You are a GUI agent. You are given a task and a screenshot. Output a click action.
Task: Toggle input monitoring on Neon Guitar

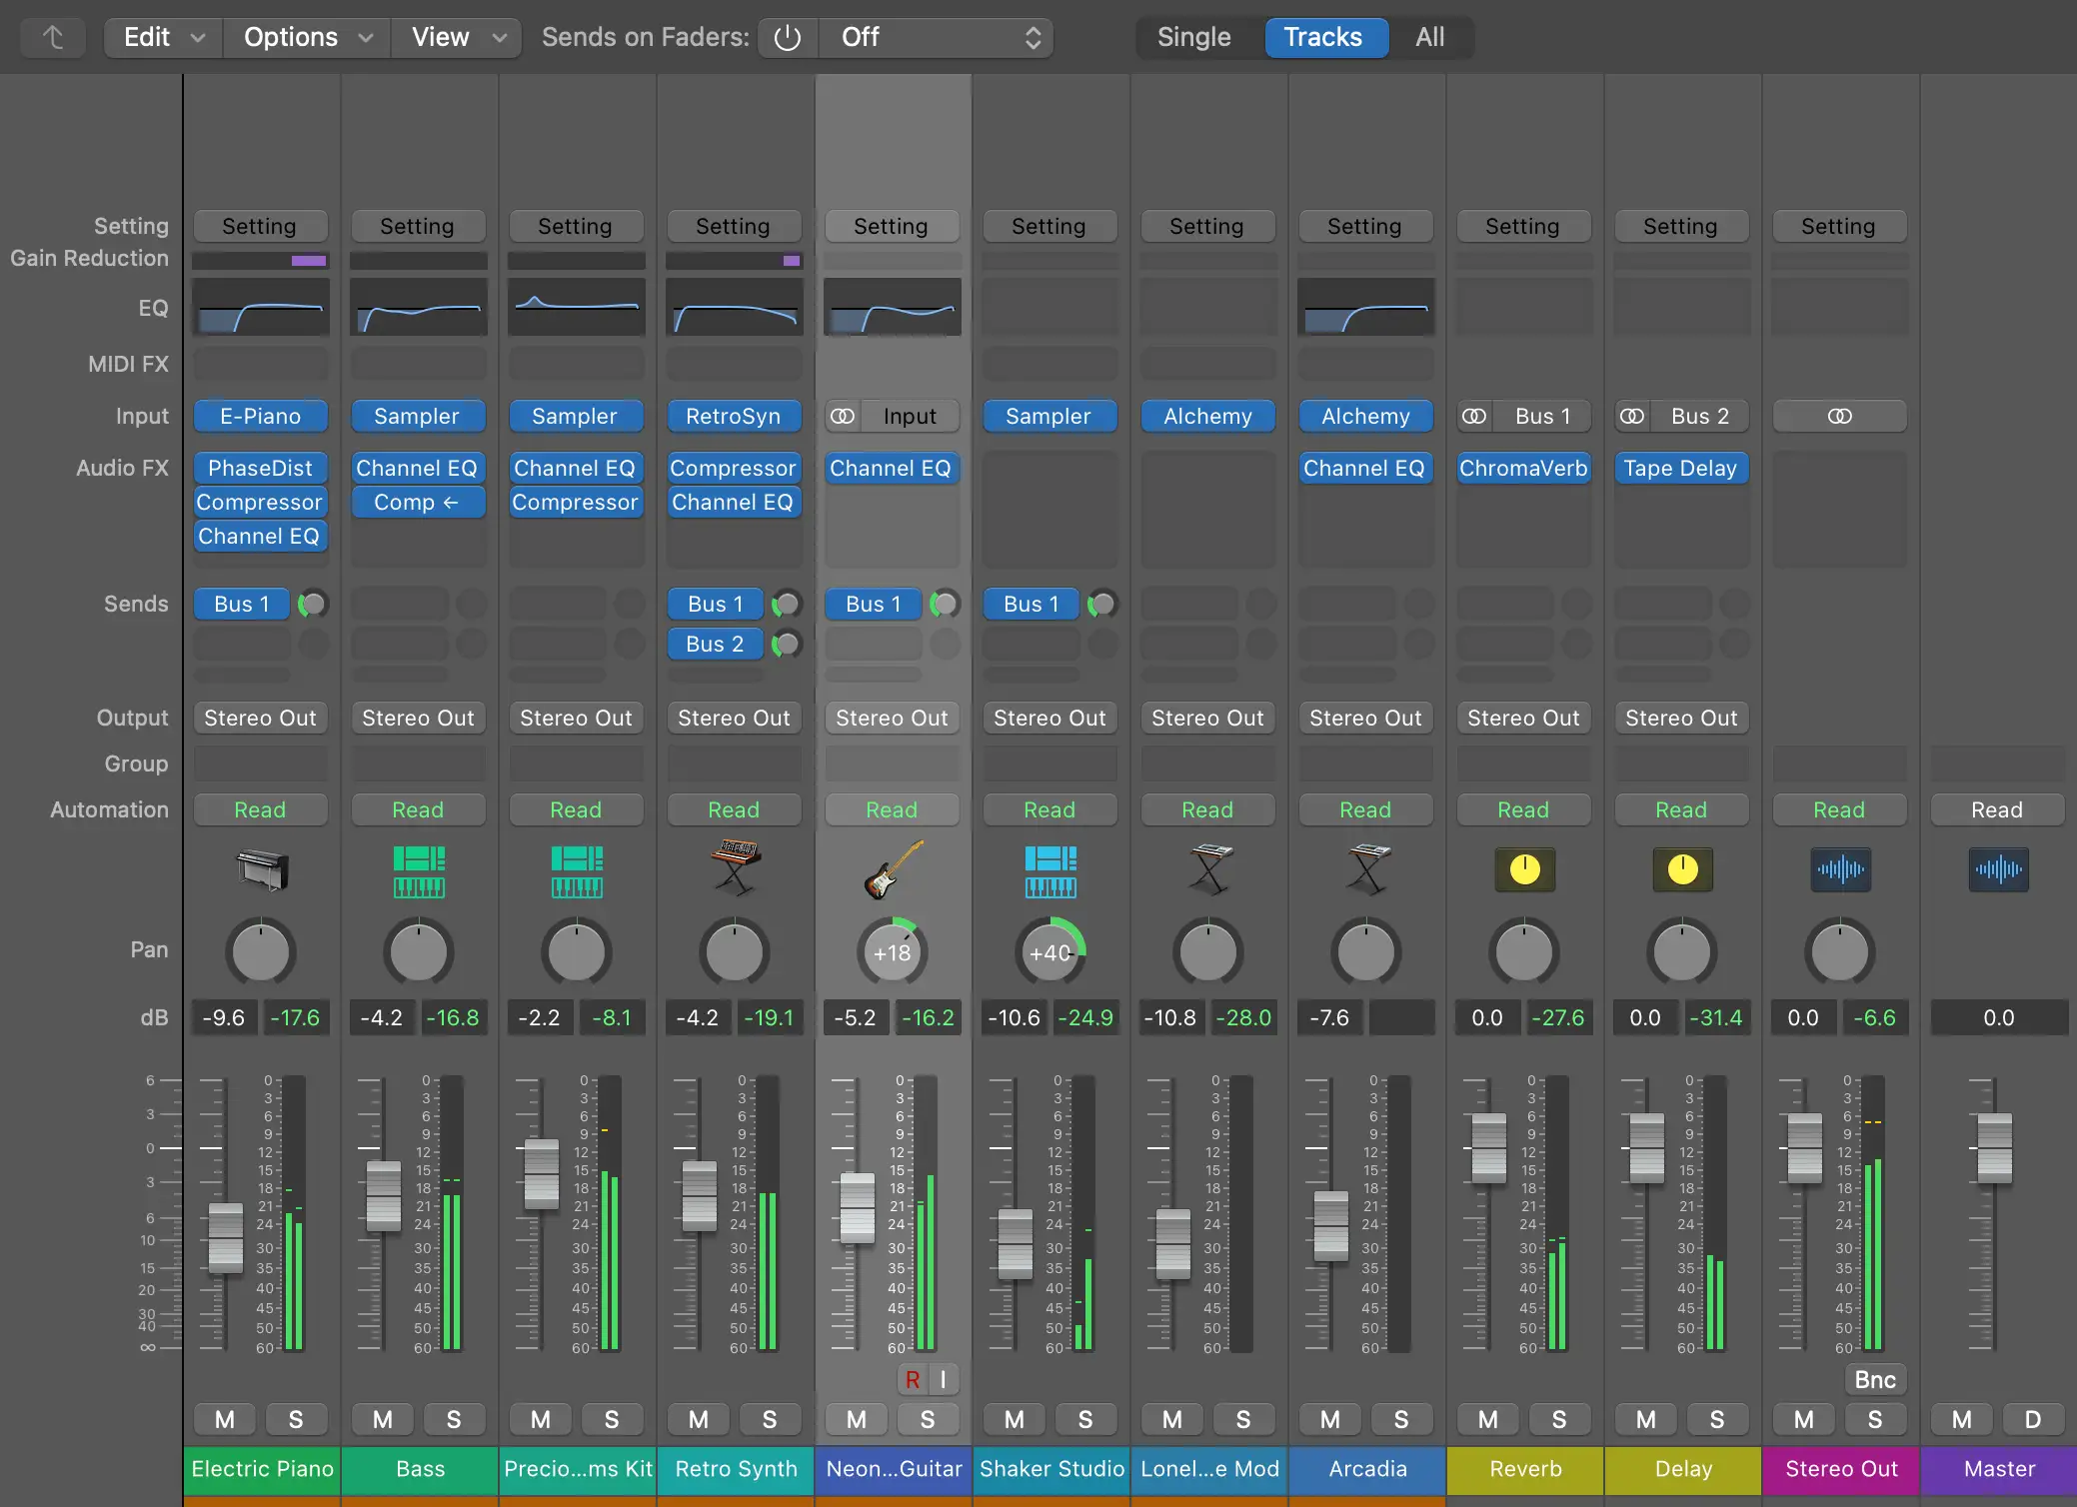click(943, 1379)
